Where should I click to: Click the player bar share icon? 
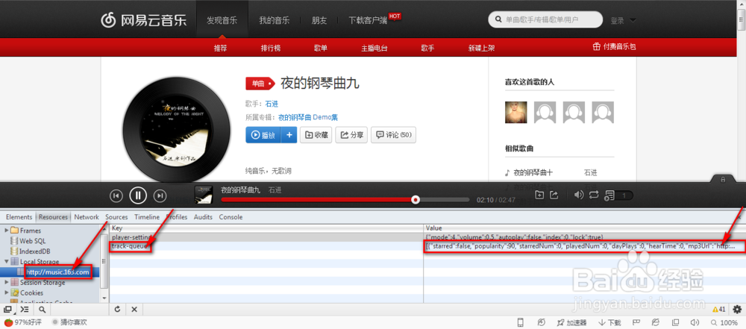click(554, 195)
